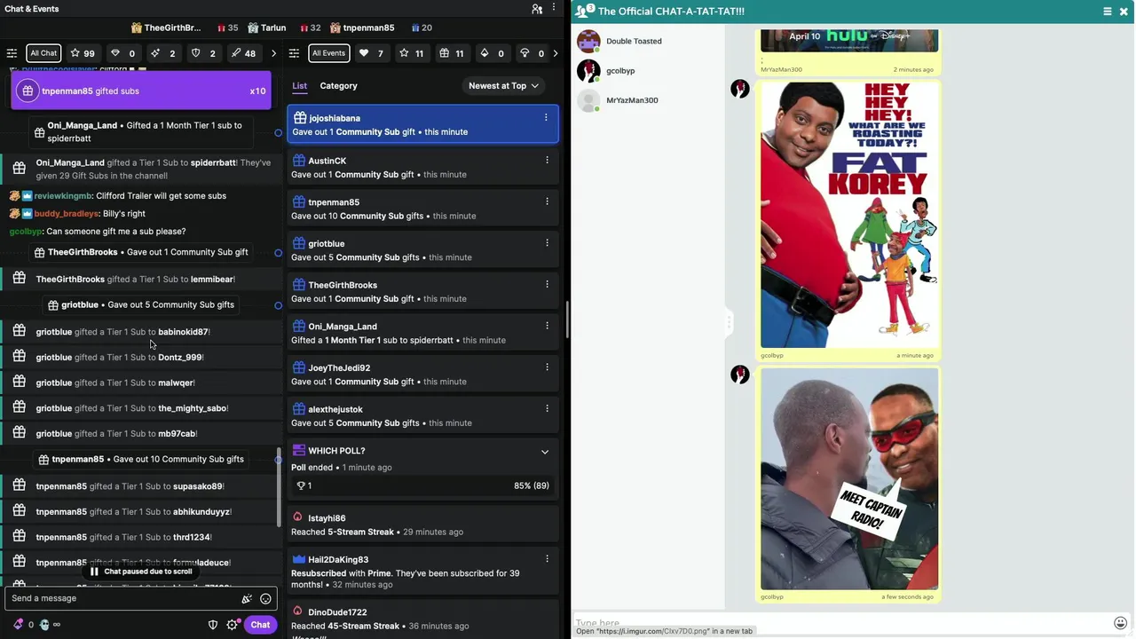Select the All Events filter
1136x639 pixels.
328,53
